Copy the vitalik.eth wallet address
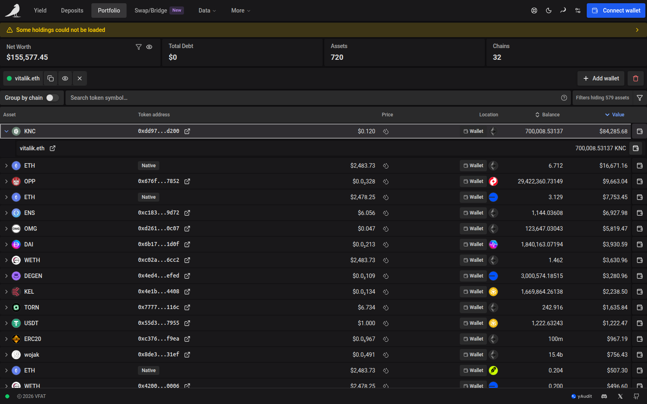 [x=51, y=78]
